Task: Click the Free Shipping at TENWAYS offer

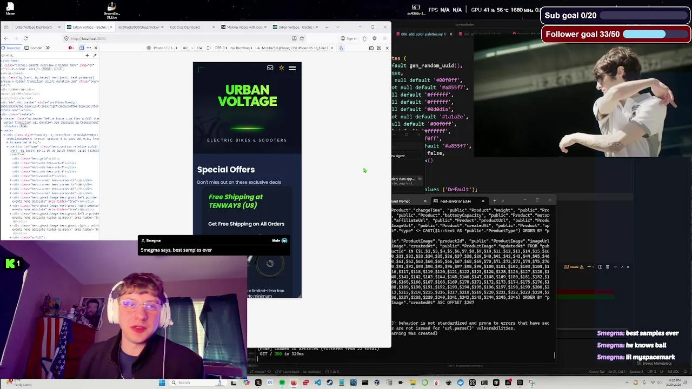Action: [236, 201]
